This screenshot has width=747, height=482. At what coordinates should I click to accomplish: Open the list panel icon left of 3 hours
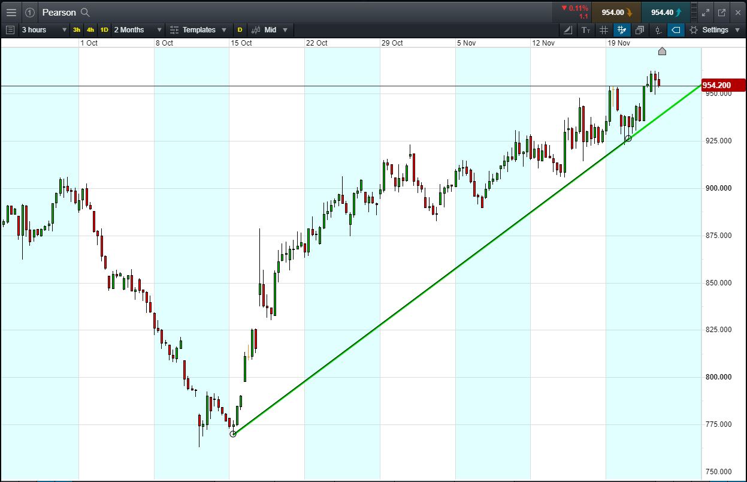[x=10, y=29]
